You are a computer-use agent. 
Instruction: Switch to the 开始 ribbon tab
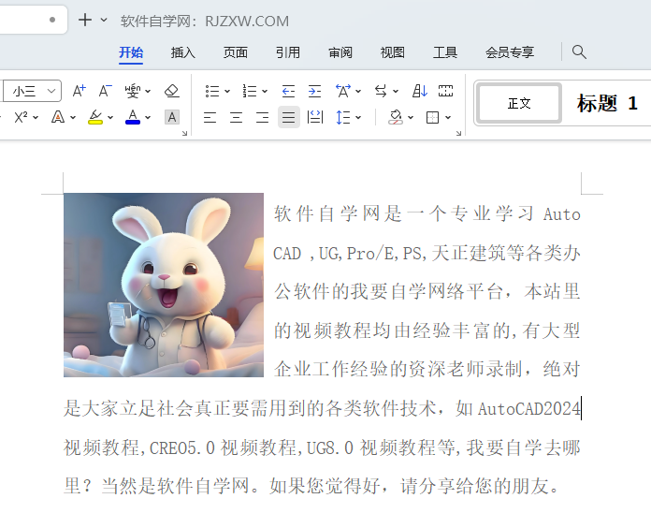click(x=131, y=52)
